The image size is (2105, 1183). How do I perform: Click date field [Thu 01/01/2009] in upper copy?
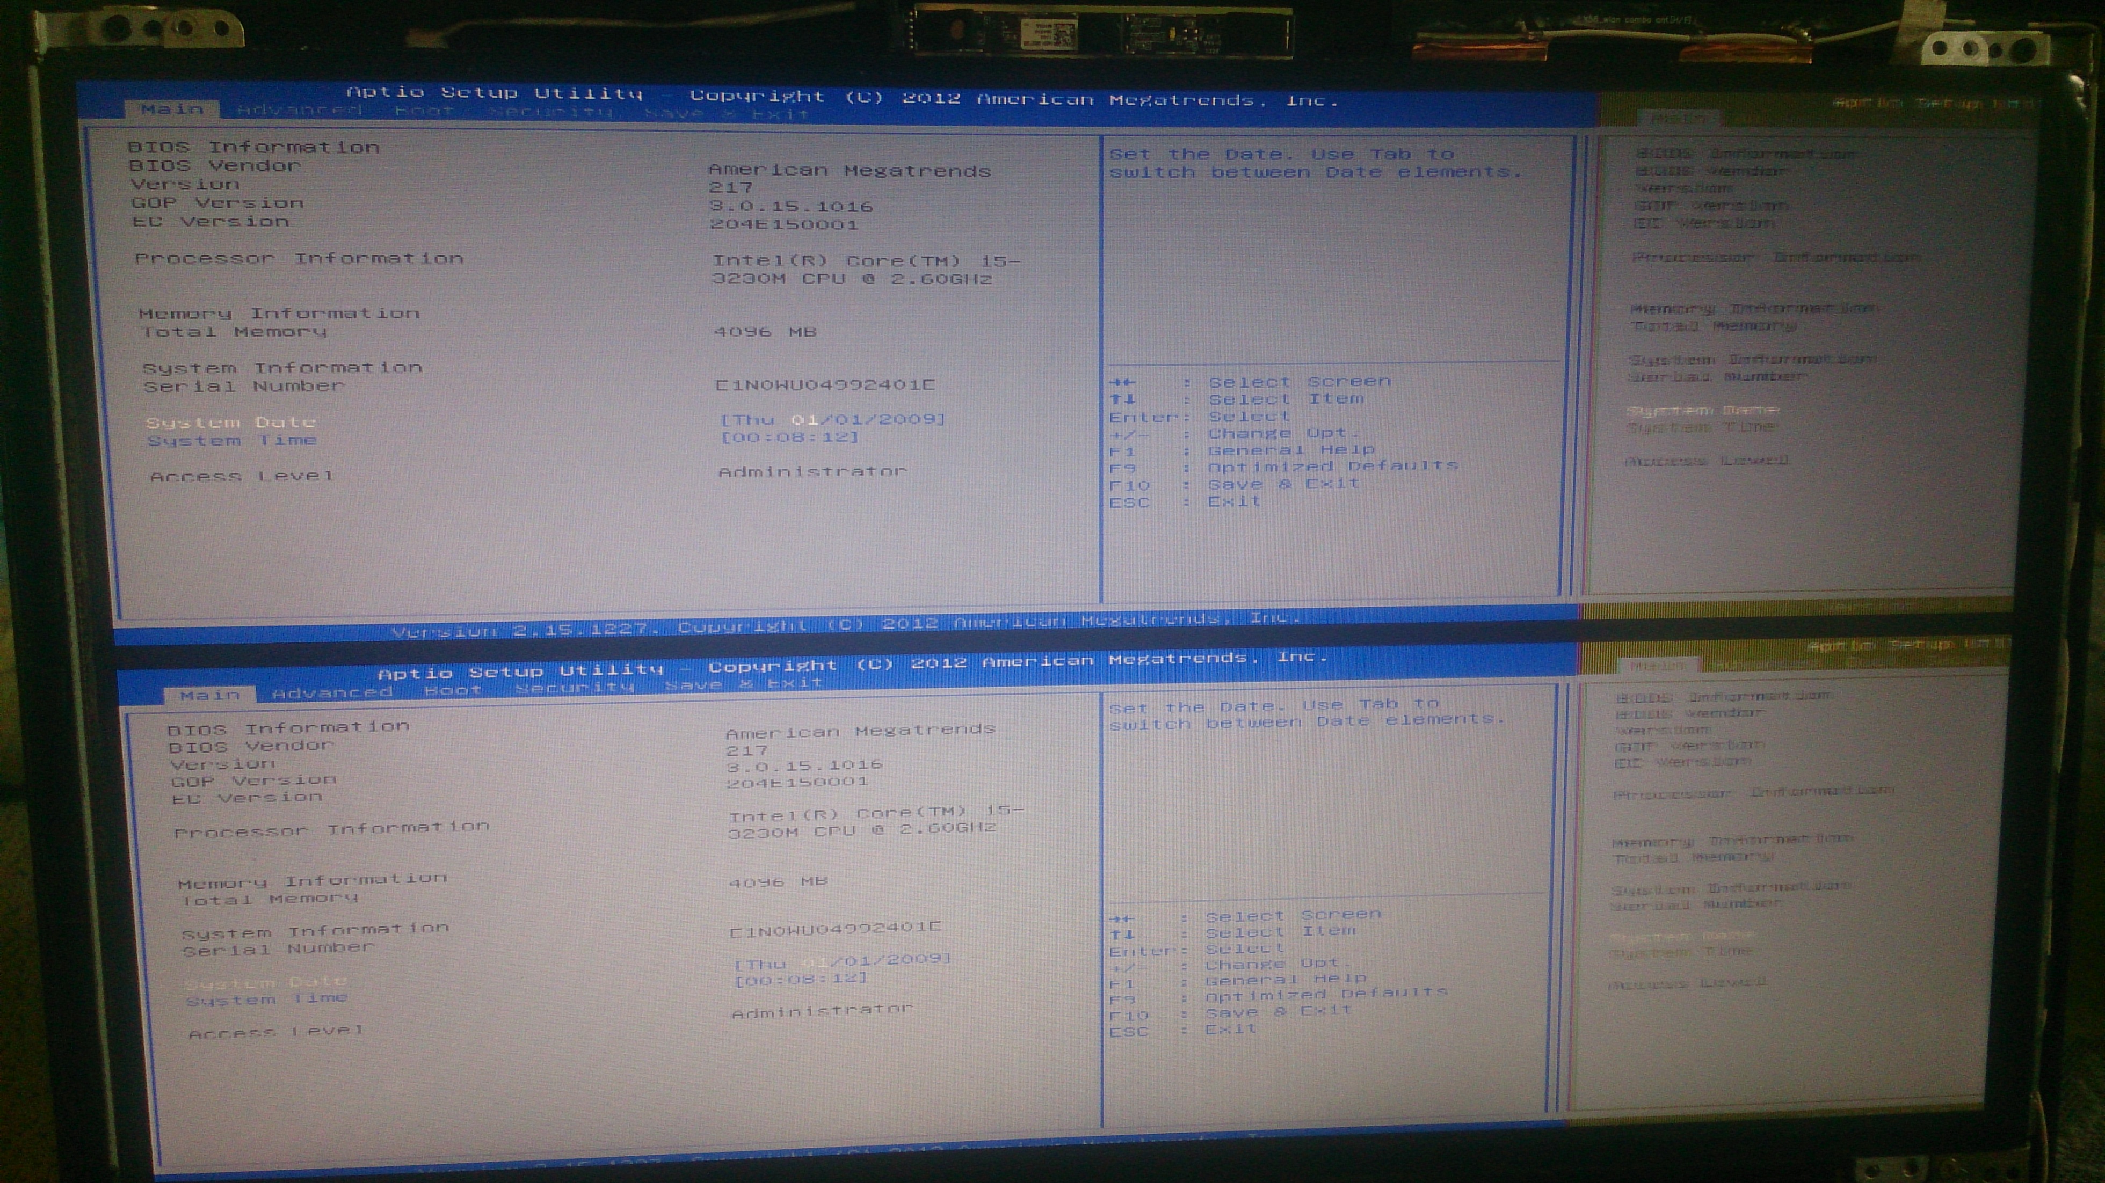point(832,419)
